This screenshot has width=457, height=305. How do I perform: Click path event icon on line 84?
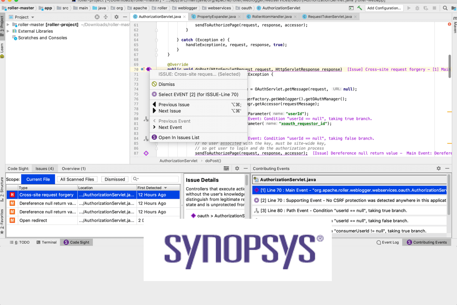point(146,139)
